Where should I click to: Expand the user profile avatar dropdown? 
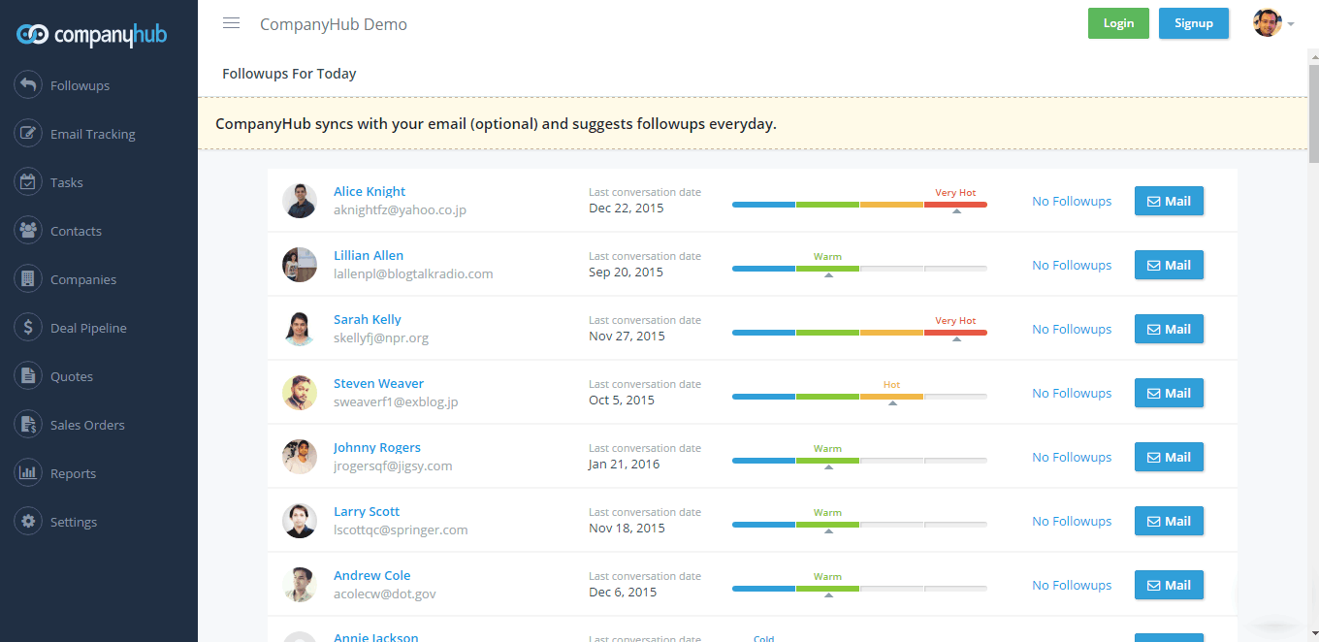(1272, 23)
